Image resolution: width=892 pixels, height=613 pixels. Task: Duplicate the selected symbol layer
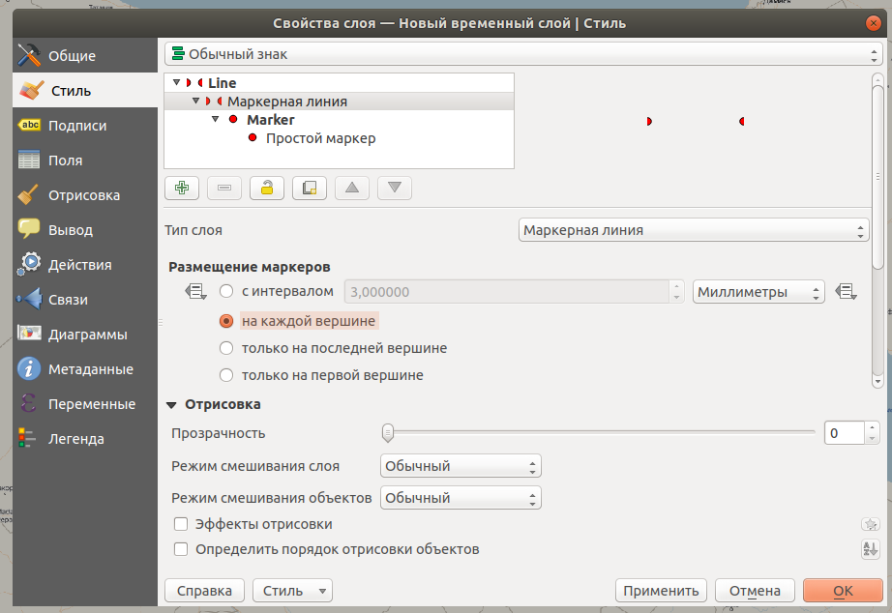click(309, 188)
